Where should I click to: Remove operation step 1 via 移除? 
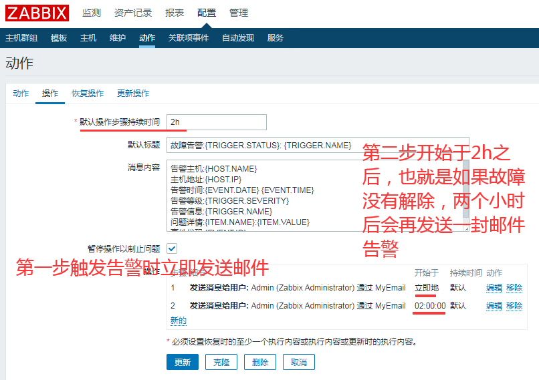pyautogui.click(x=514, y=288)
